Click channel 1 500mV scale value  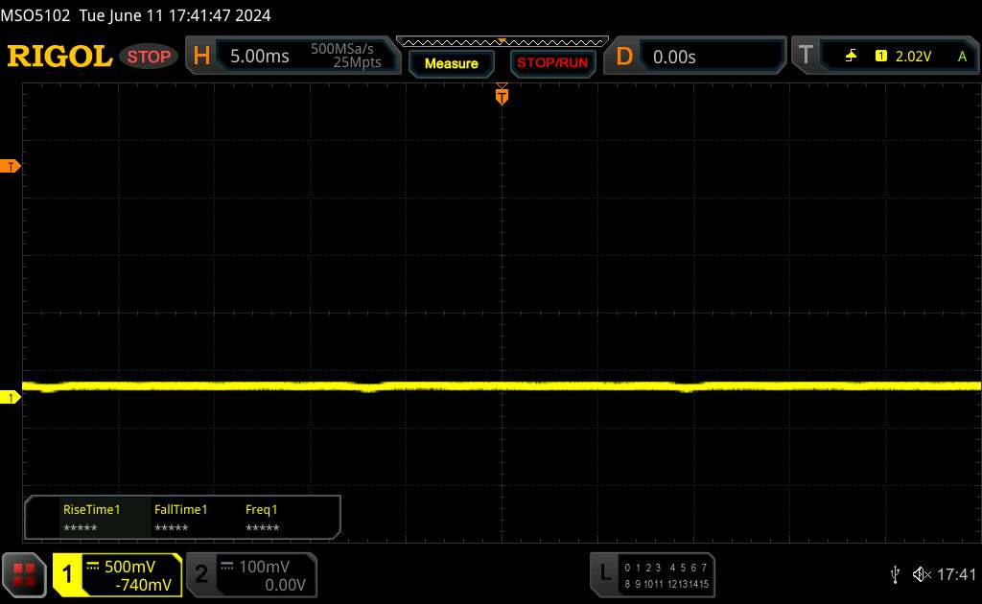(x=129, y=567)
